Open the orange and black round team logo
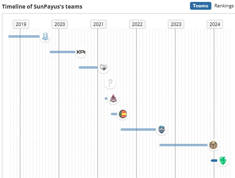 click(x=213, y=145)
